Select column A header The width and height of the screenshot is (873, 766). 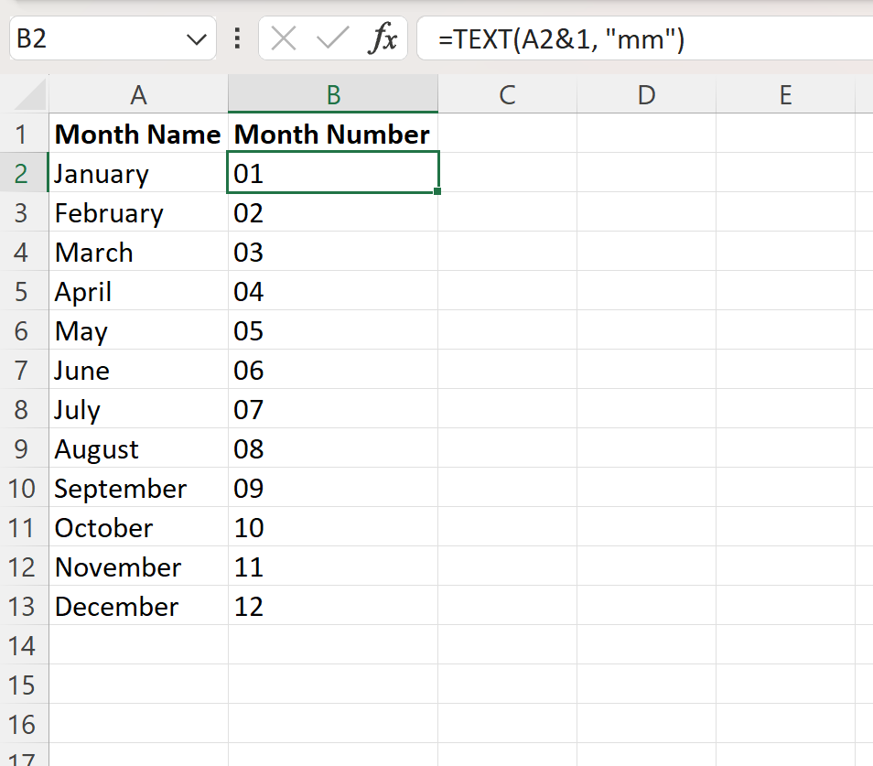(x=138, y=94)
